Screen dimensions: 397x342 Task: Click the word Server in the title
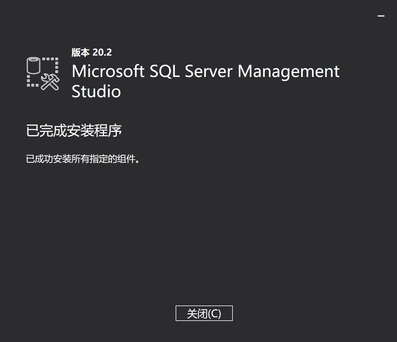pyautogui.click(x=208, y=71)
